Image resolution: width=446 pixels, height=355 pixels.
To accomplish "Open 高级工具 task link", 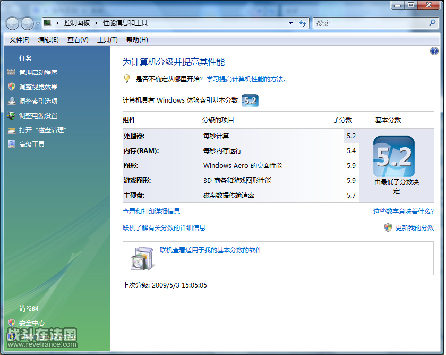I will (32, 145).
